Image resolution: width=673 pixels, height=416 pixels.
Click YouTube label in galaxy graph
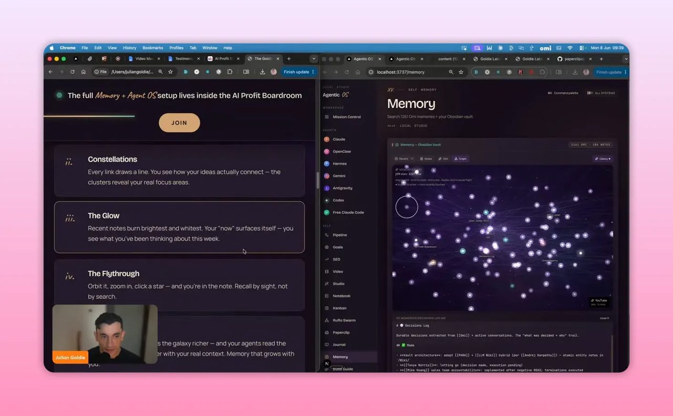[599, 300]
